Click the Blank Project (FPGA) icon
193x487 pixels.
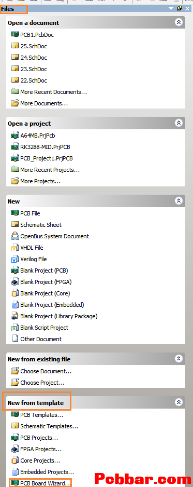[15, 282]
